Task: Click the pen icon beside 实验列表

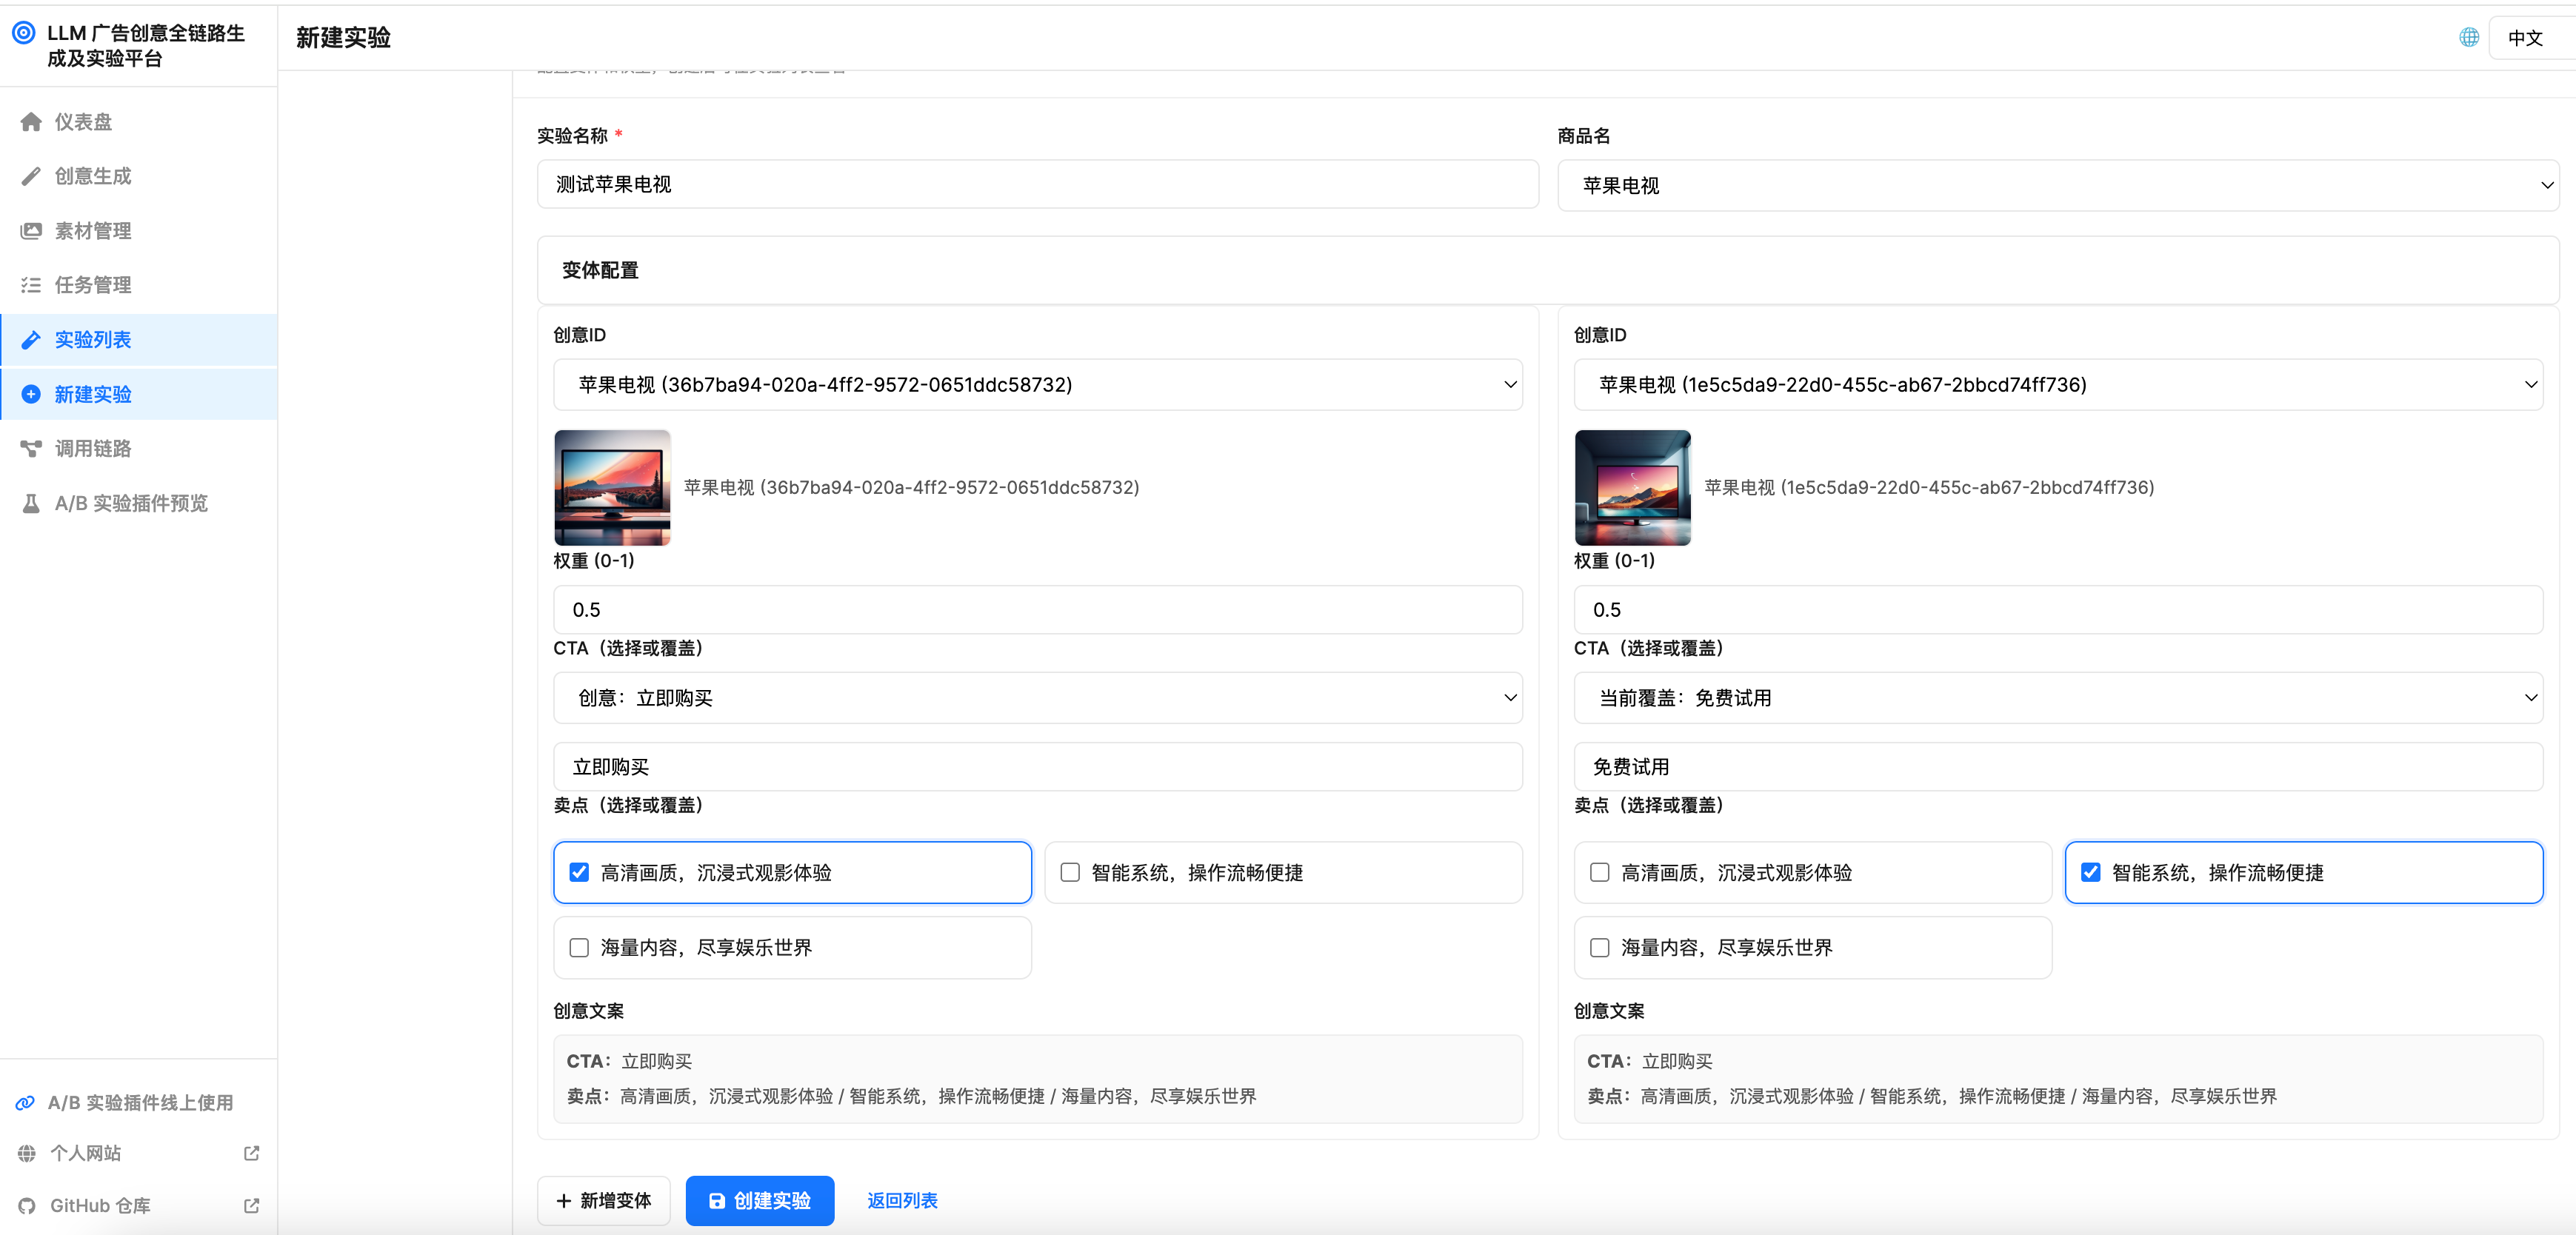Action: tap(31, 340)
